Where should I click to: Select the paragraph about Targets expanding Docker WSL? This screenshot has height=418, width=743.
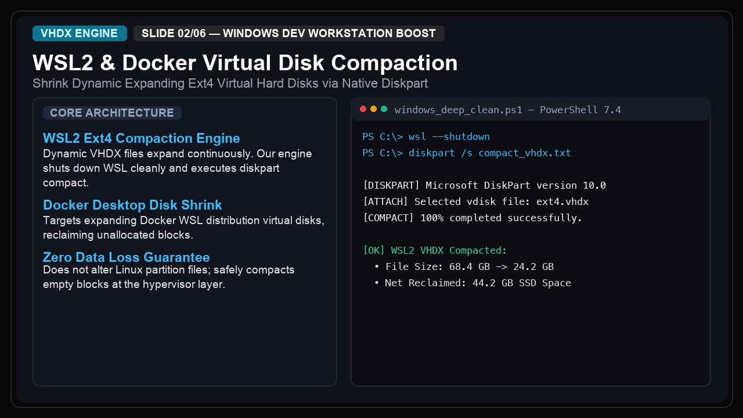click(184, 228)
